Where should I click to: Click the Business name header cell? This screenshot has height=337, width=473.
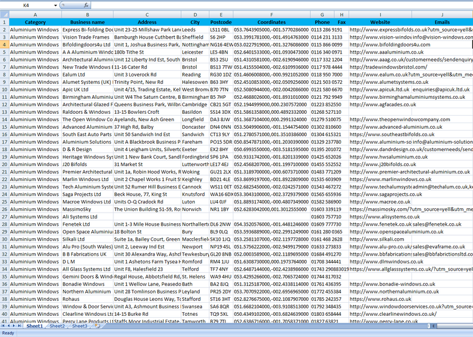88,22
